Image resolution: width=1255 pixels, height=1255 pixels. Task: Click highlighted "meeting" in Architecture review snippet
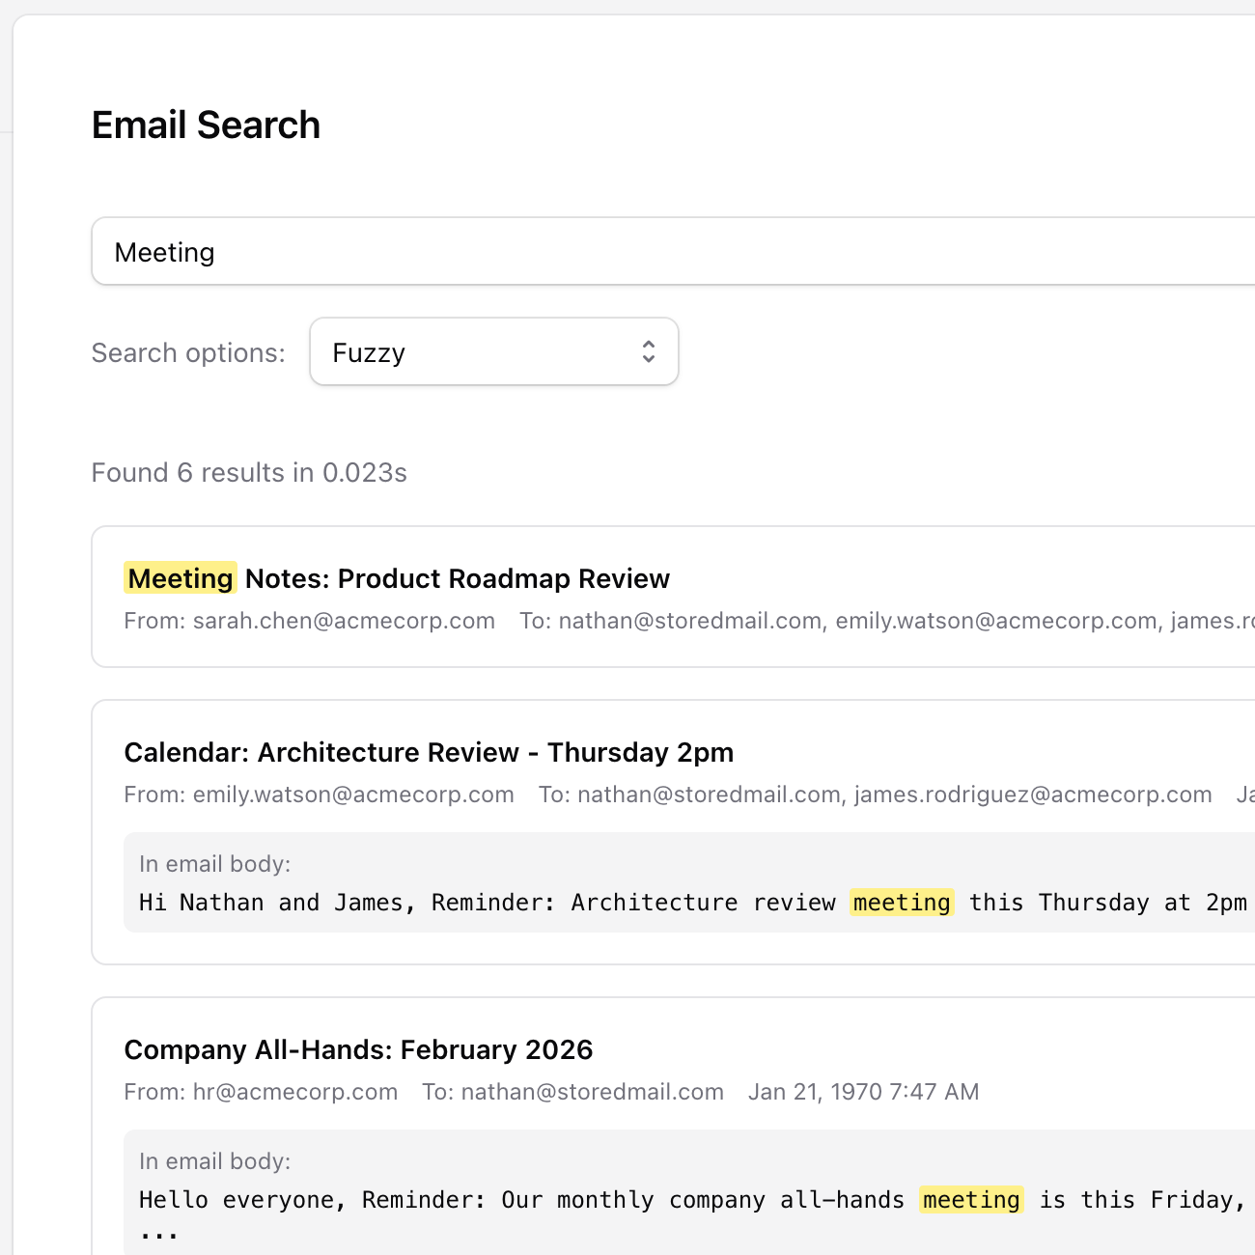click(902, 903)
